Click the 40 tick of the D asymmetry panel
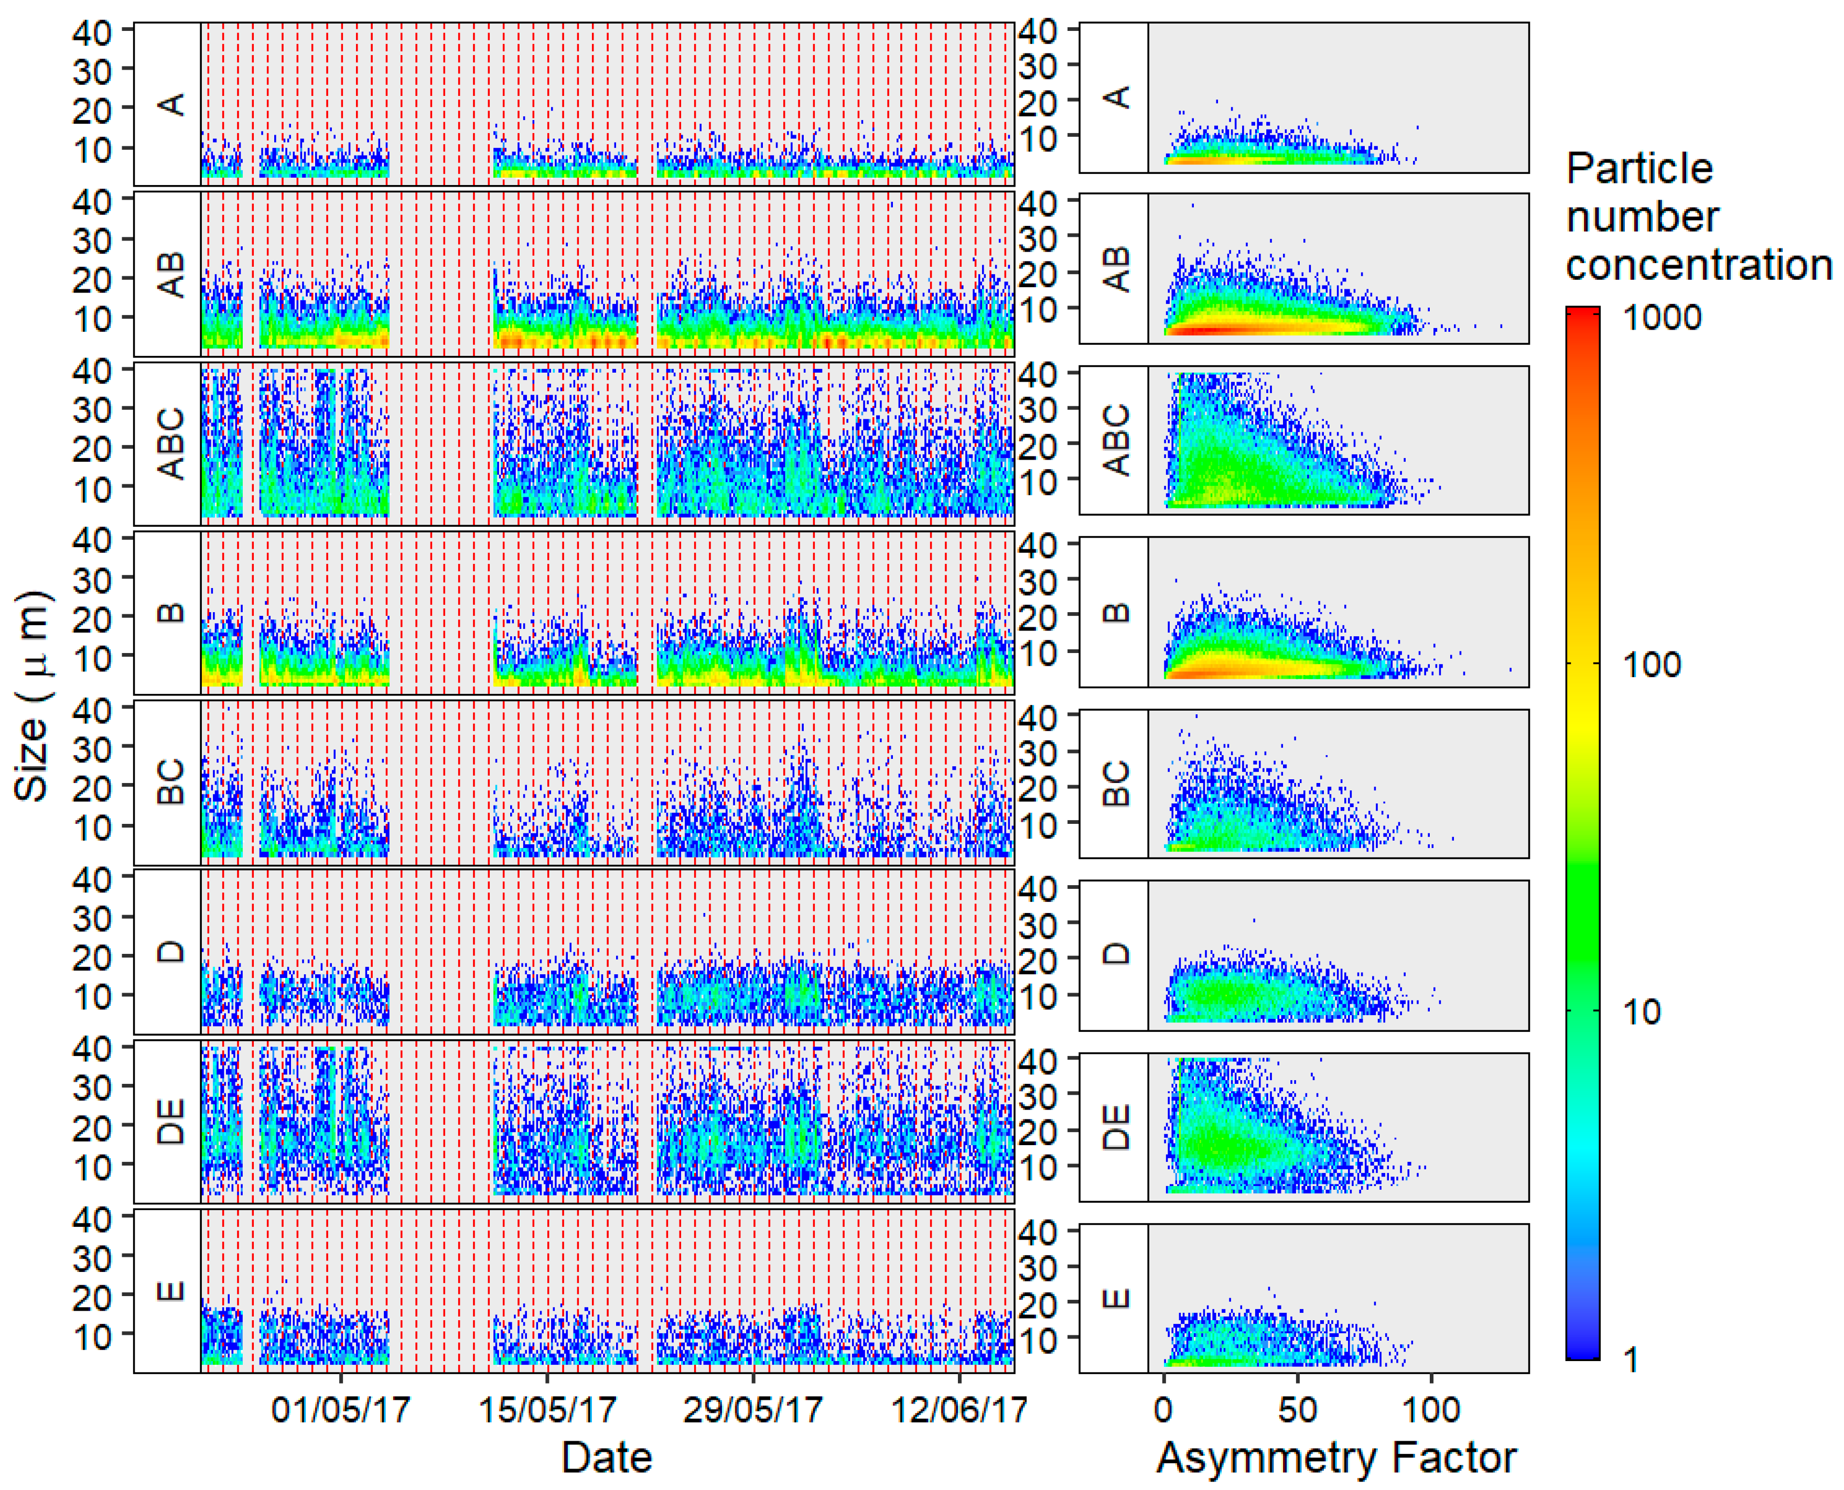The height and width of the screenshot is (1490, 1844). tap(1037, 888)
